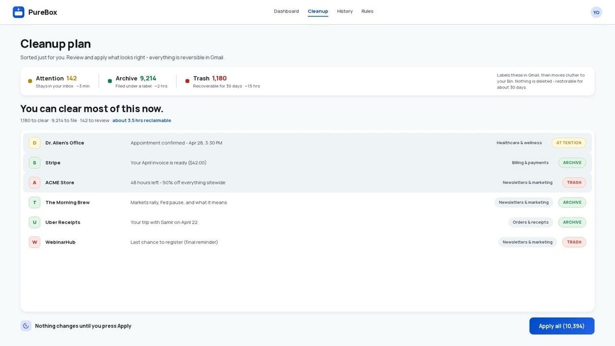Viewport: 615px width, 346px height.
Task: Click the S avatar for Stripe
Action: point(34,163)
